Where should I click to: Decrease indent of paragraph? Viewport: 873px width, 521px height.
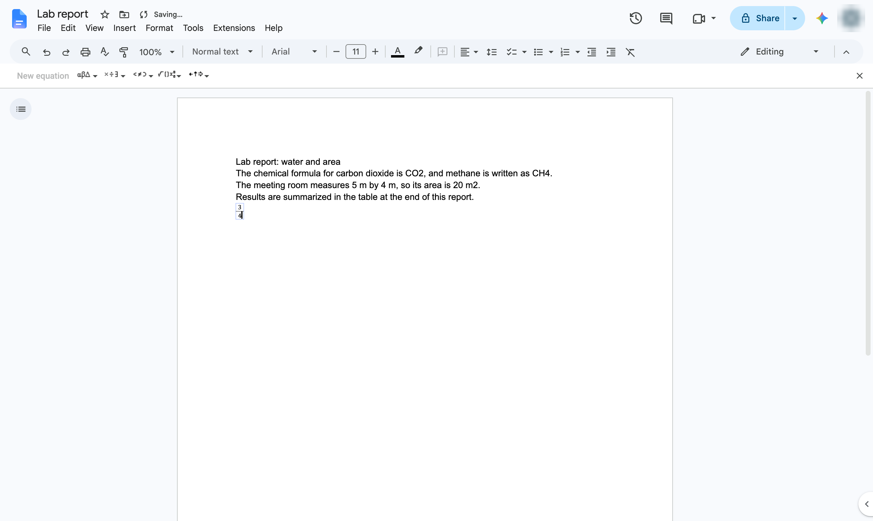(x=592, y=52)
